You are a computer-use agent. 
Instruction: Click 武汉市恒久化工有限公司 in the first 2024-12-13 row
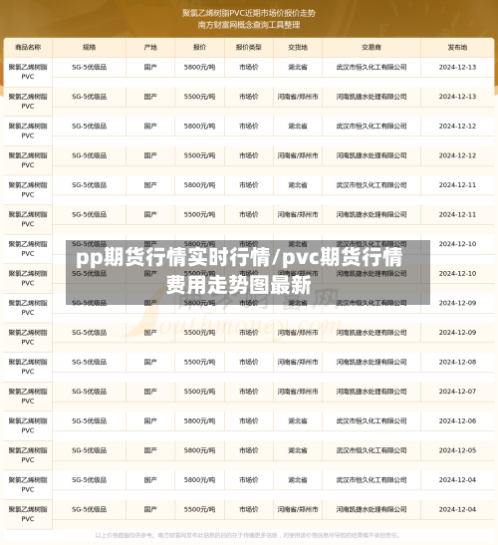tap(372, 67)
